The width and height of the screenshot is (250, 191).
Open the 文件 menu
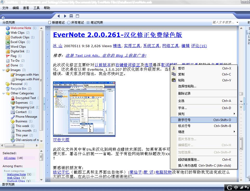5,8
